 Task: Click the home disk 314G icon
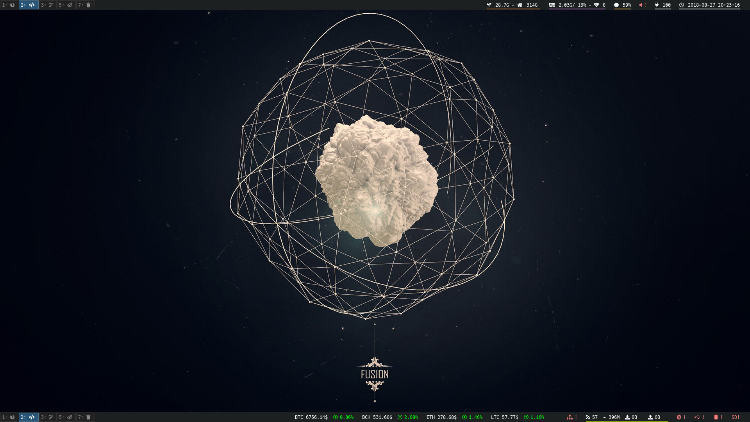click(520, 5)
